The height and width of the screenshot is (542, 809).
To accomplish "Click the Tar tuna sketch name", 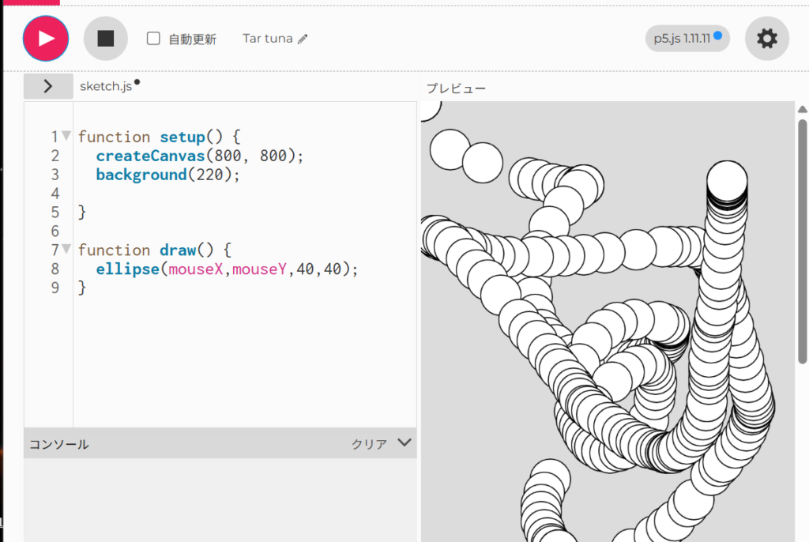I will click(x=268, y=39).
